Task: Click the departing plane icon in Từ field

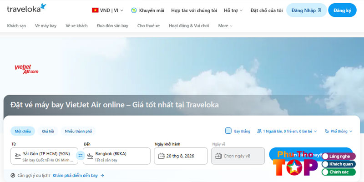Action: [x=18, y=156]
